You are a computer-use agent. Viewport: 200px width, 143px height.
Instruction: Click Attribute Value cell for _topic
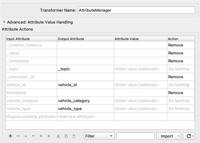coord(140,69)
